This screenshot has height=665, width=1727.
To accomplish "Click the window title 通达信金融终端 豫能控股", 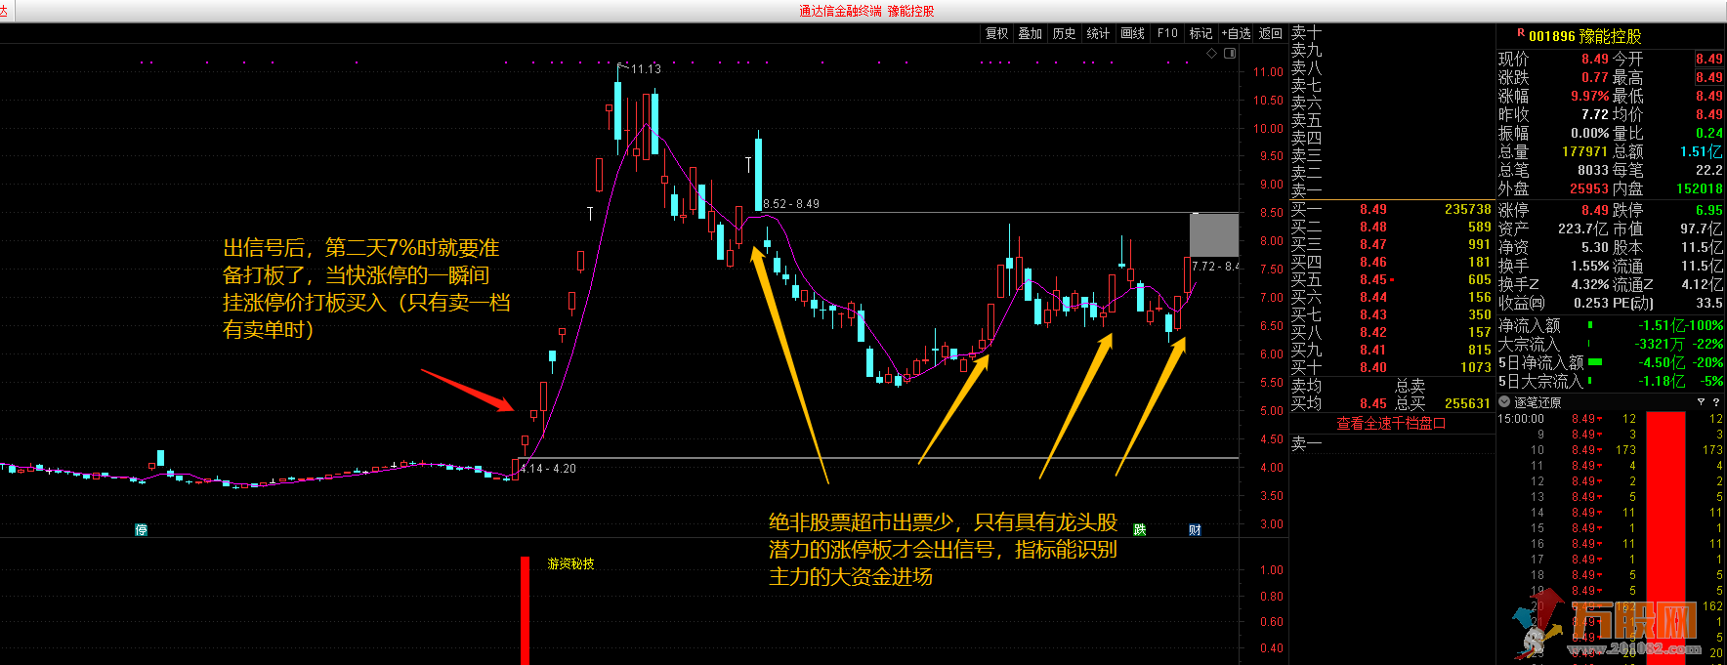I will [866, 11].
